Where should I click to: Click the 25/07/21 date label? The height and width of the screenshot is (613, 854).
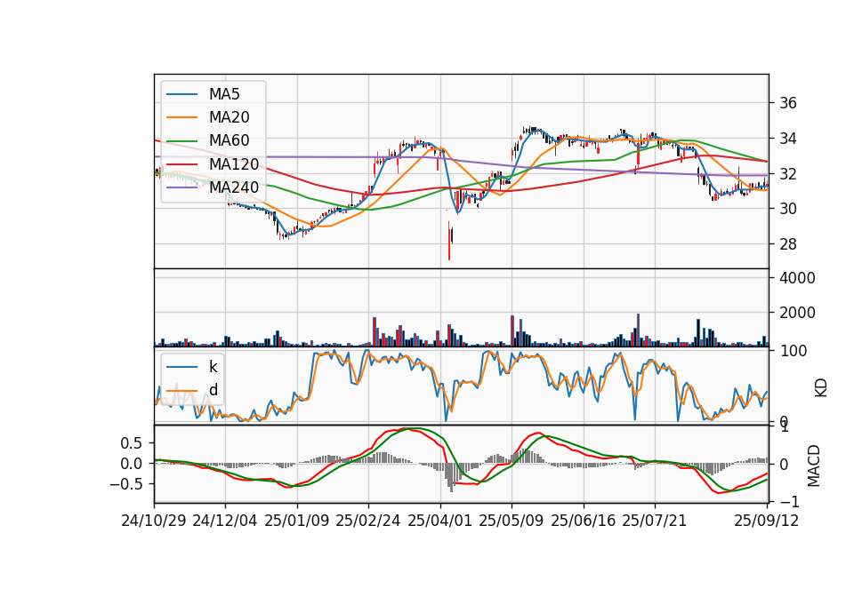655,521
